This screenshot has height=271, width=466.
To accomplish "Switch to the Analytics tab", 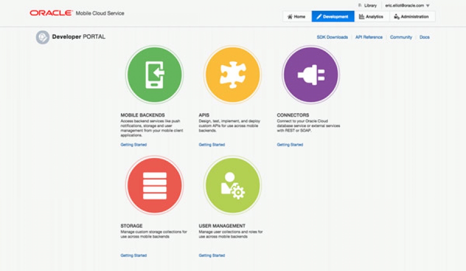I will pos(371,17).
